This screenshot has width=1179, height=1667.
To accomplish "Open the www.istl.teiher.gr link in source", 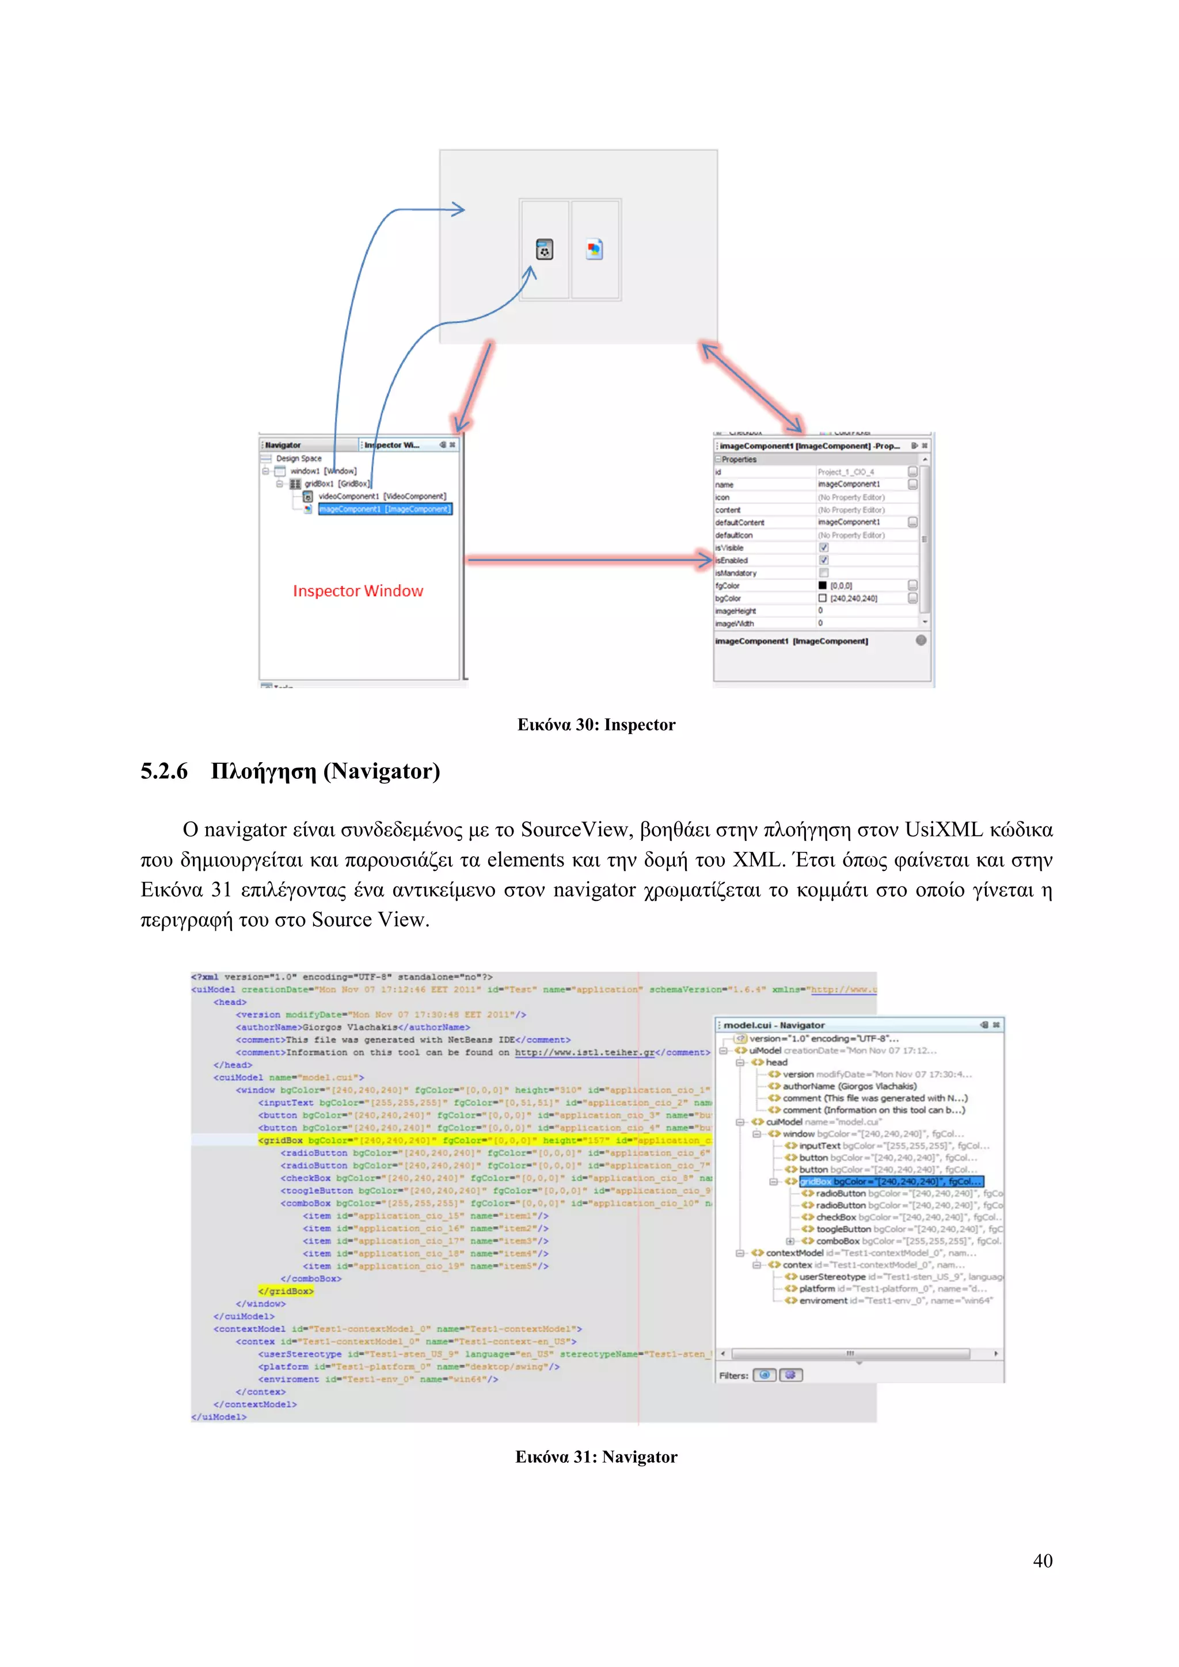I will coord(584,1052).
